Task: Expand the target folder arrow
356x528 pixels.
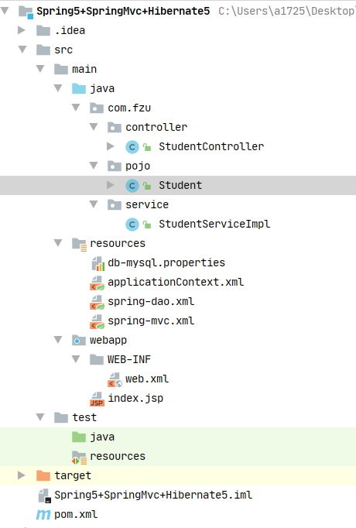Action: click(22, 475)
